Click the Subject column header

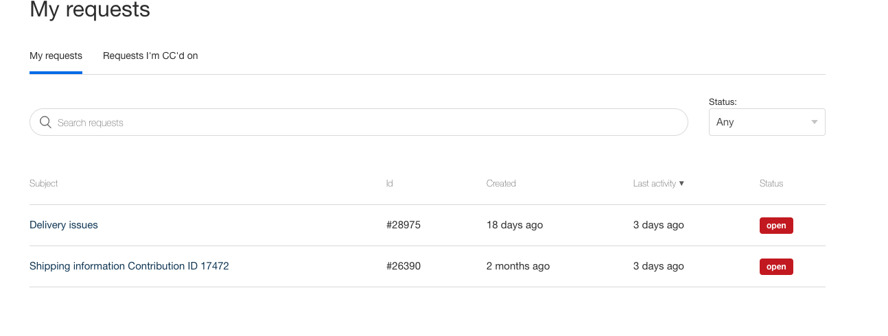point(44,184)
